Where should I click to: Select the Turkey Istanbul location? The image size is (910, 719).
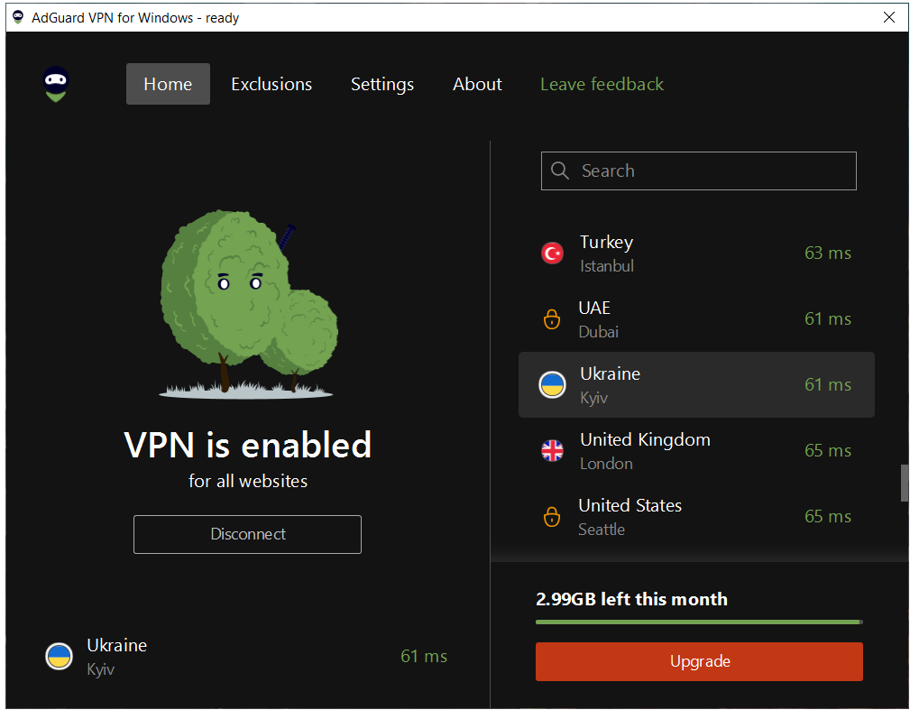coord(696,253)
